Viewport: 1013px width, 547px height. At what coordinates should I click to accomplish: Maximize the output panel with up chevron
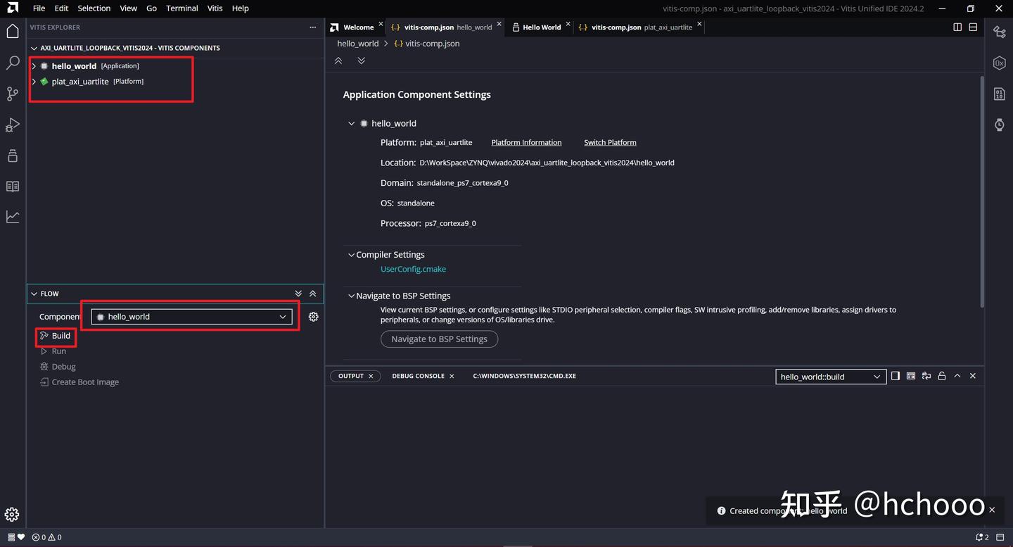click(957, 376)
